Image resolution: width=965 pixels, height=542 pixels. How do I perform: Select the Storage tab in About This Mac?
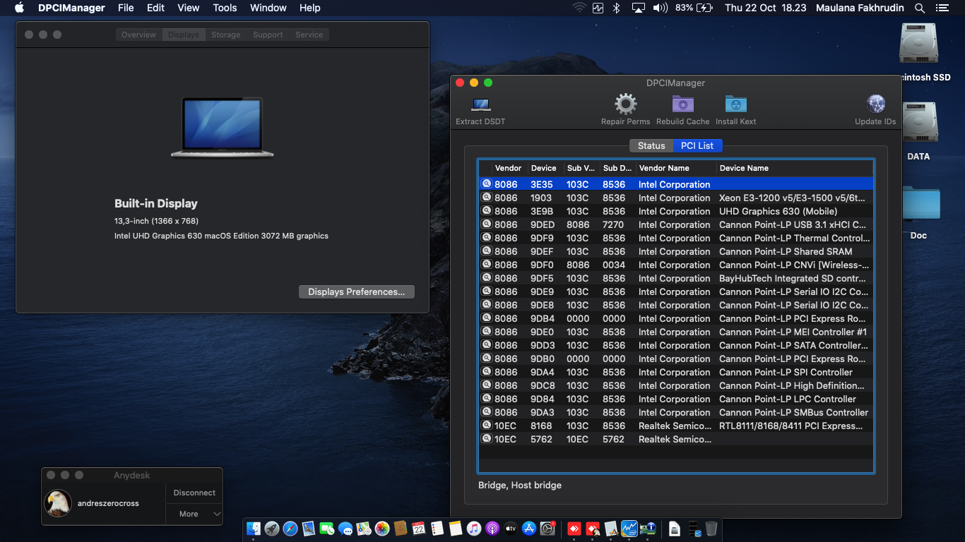[x=225, y=35]
